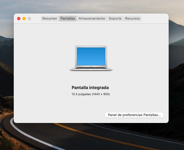Go to the Soporte tab
184x150 pixels.
115,19
